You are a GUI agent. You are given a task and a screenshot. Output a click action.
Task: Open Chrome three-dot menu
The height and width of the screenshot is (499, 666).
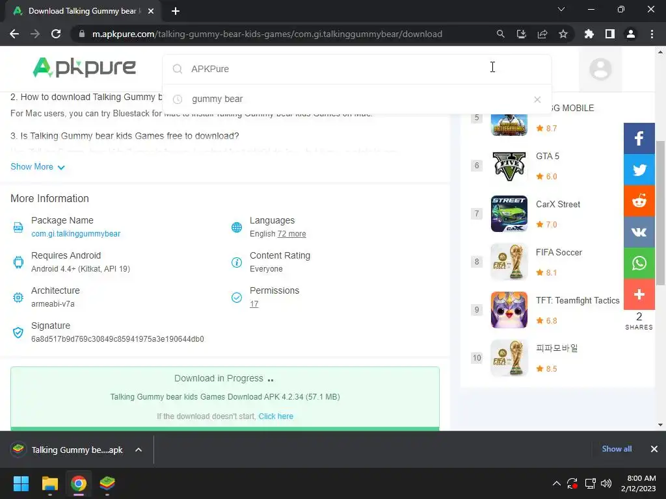[x=652, y=34]
